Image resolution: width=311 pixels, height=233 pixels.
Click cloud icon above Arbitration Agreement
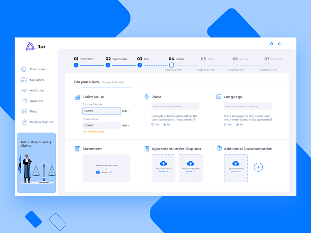[190, 163]
